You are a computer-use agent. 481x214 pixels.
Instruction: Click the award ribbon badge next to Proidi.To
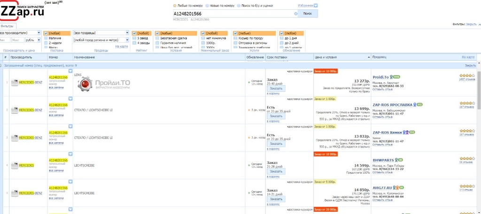tap(391, 77)
